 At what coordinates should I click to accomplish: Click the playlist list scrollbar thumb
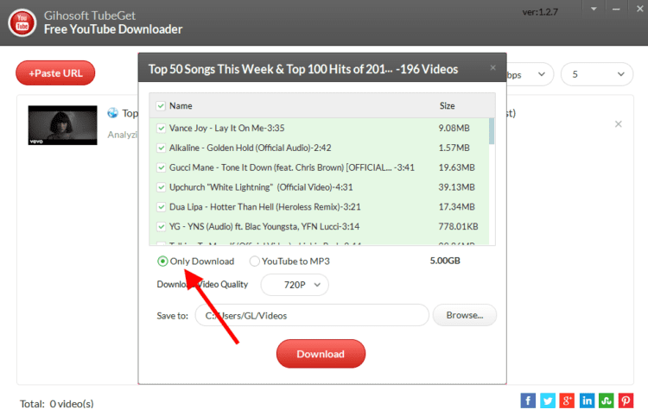tap(492, 131)
